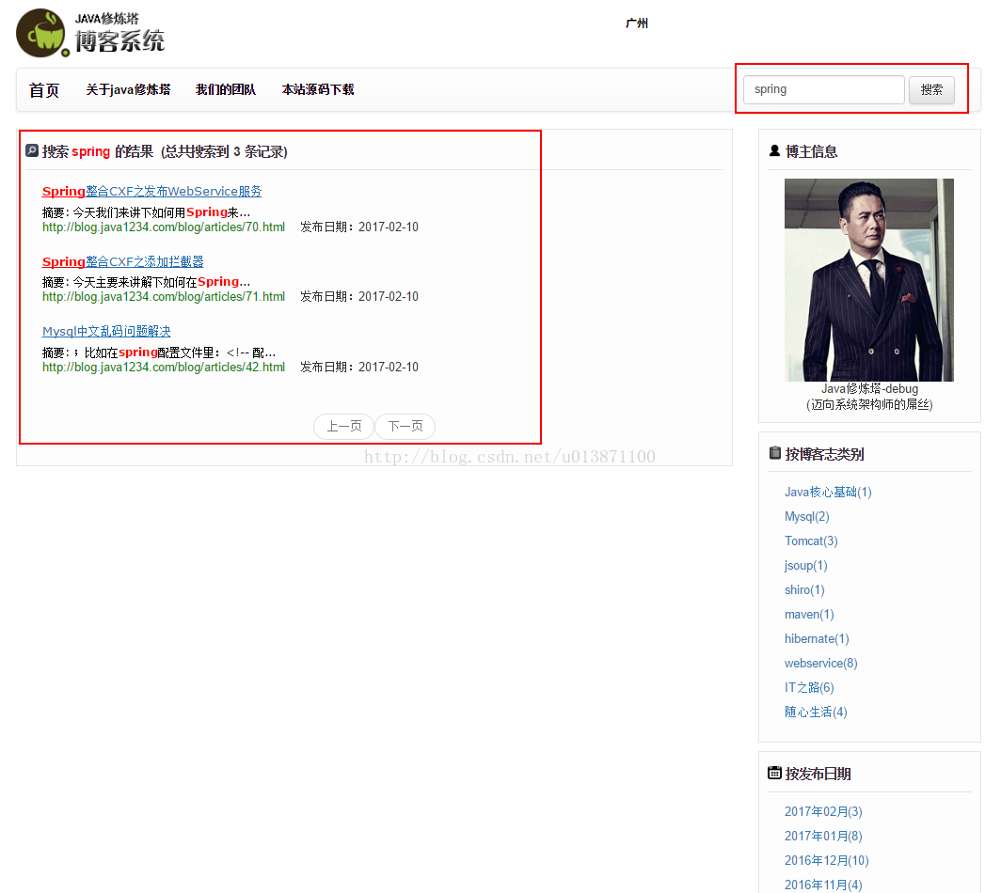This screenshot has height=893, width=1001.
Task: Filter by category Java核心基础(1)
Action: [828, 492]
